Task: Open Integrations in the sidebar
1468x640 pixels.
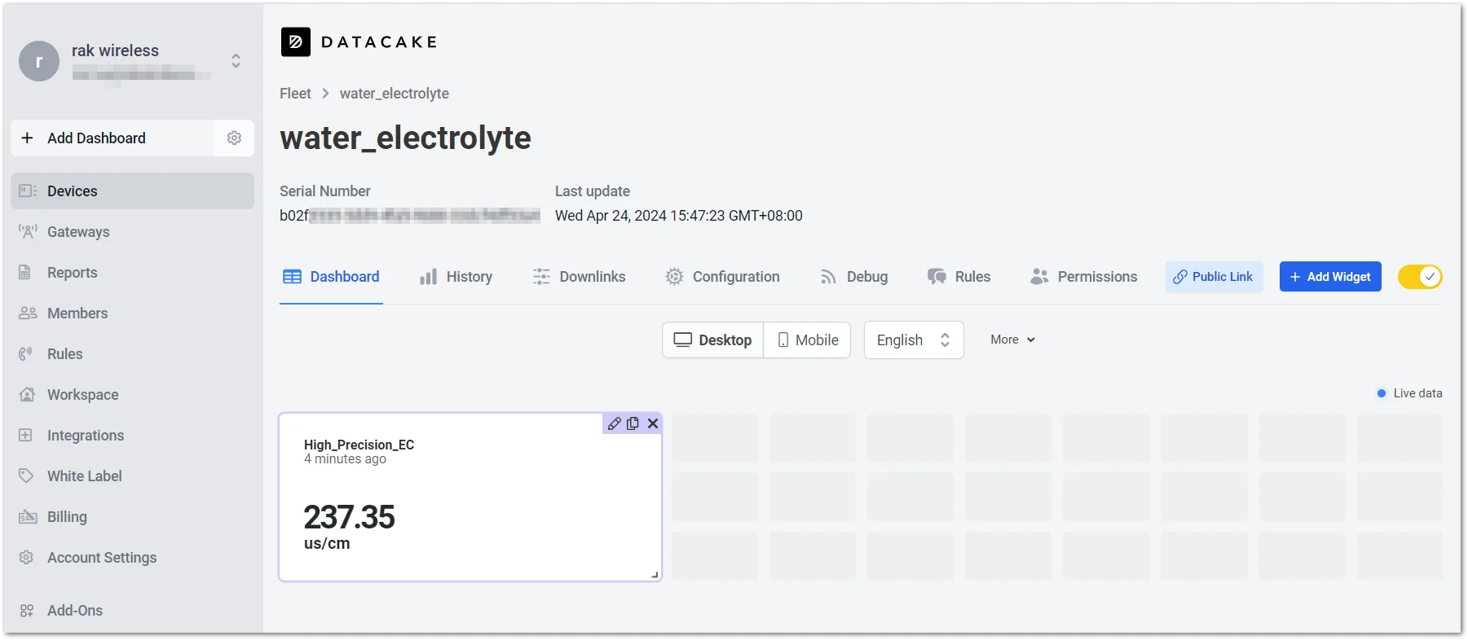Action: [x=132, y=435]
